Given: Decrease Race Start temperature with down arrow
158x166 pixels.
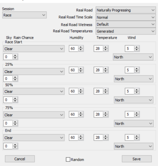Looking at the screenshot, I should click(105, 50).
